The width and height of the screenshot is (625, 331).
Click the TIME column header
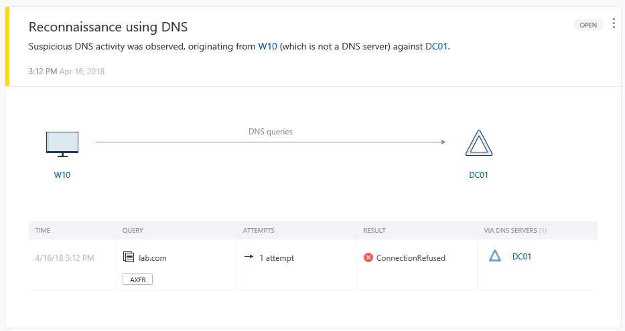[43, 230]
